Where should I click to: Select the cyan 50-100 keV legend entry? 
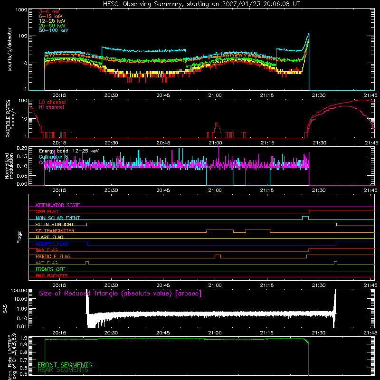54,30
